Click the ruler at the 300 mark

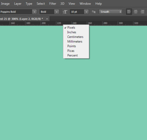(x=121, y=23)
